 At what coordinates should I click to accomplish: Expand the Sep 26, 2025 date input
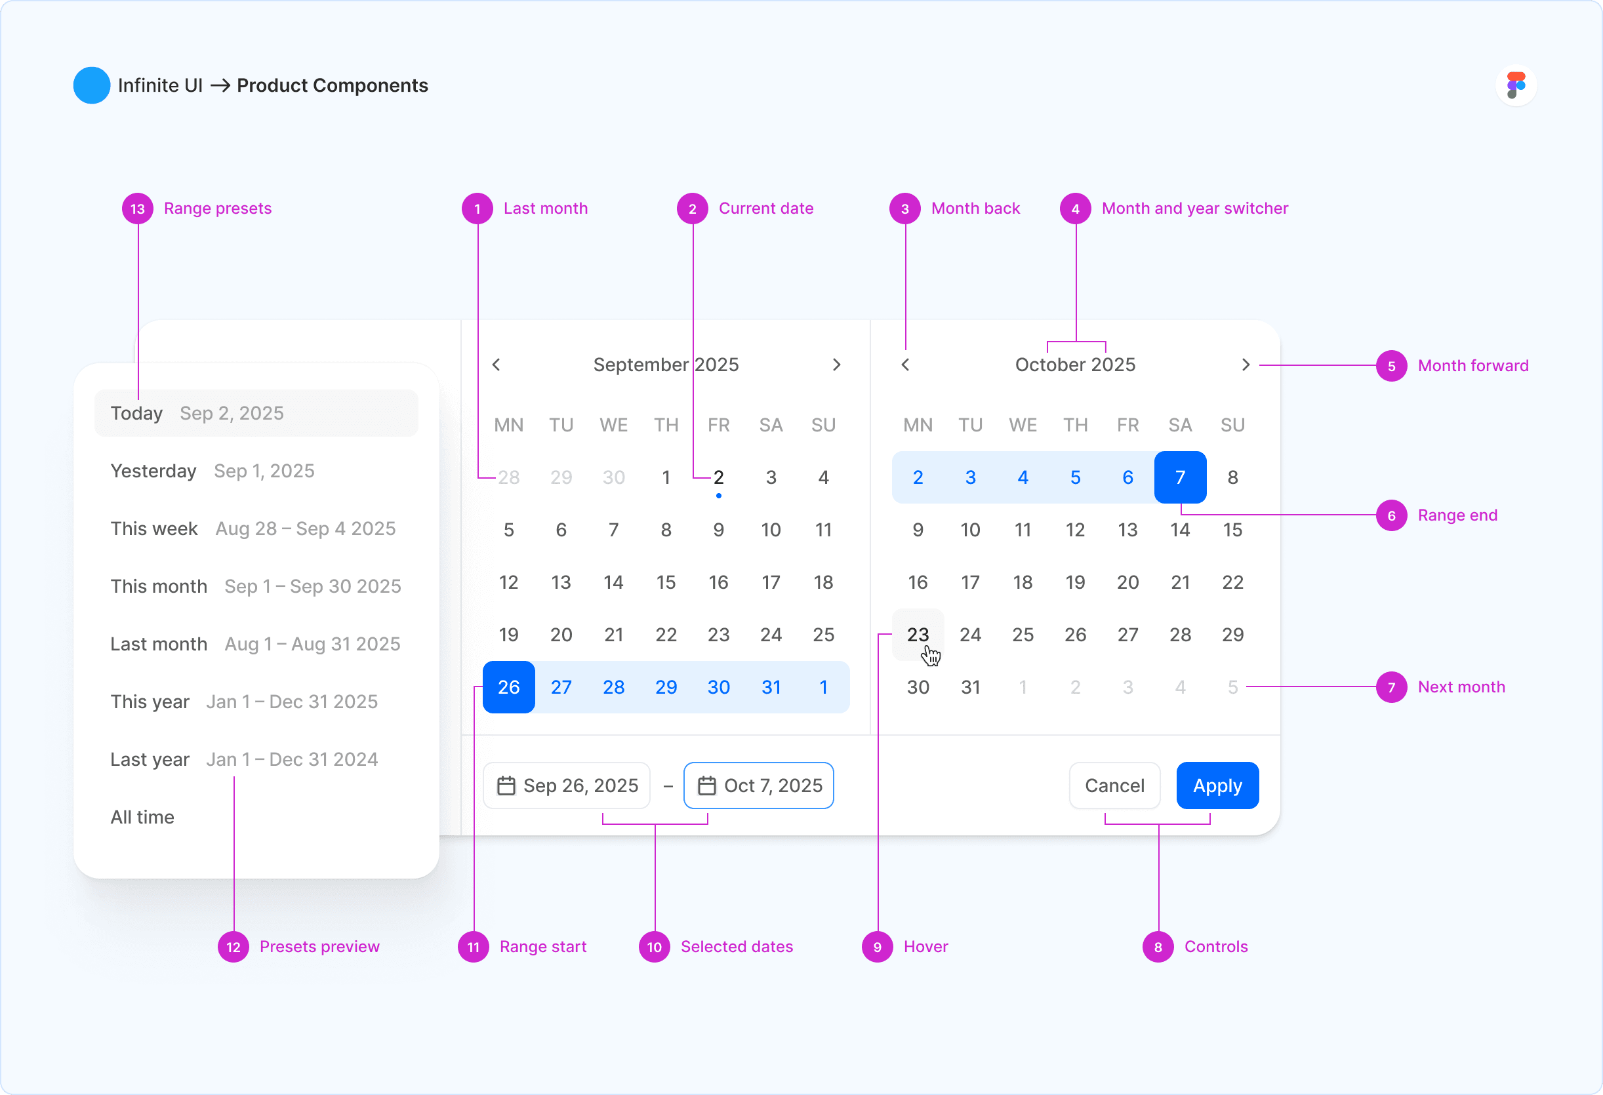[x=566, y=786]
